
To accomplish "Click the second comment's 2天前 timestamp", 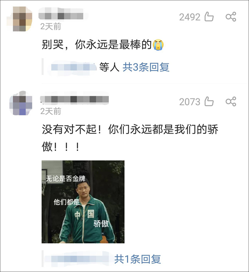I will [51, 111].
